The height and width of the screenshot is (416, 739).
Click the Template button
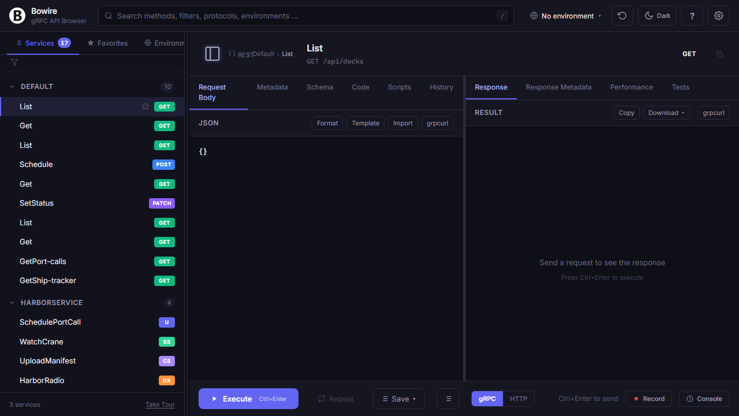click(x=365, y=123)
